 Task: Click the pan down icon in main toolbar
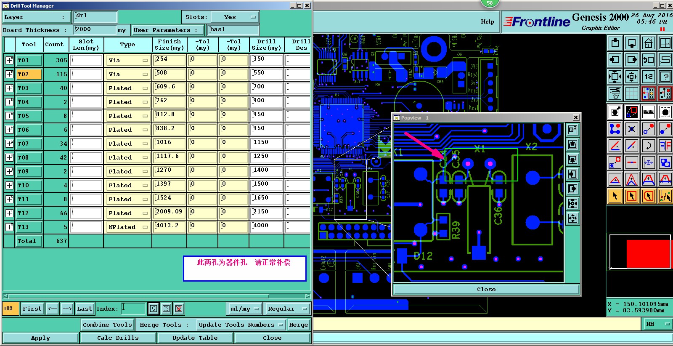[632, 43]
